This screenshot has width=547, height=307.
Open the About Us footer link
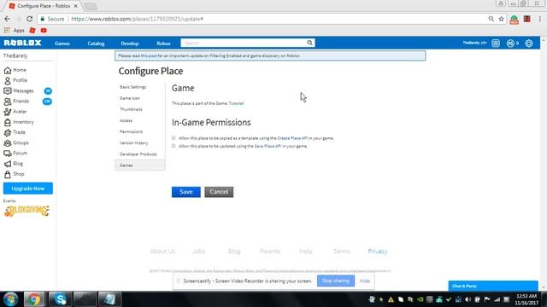coord(162,252)
